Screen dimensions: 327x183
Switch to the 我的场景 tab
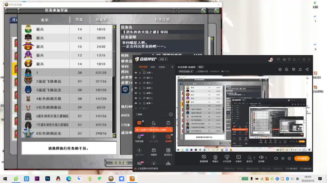[x=143, y=67]
